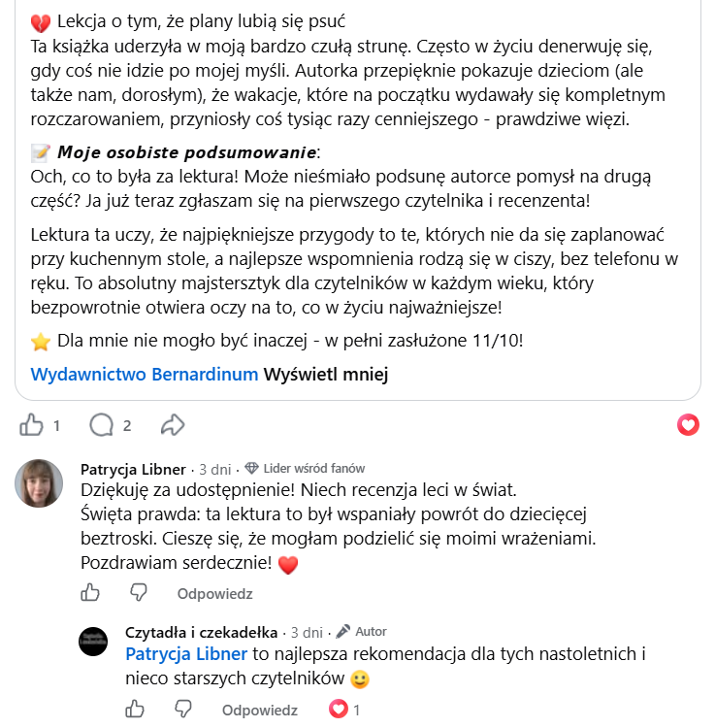Like the Czytadła i czekadełka reply
This screenshot has height=728, width=715.
coord(135,710)
